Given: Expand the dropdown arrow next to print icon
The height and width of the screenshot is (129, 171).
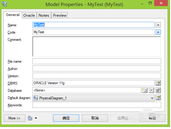Looking at the screenshot, I should 36,118.
